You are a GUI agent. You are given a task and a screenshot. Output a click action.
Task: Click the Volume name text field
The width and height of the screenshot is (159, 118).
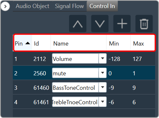coord(75,59)
